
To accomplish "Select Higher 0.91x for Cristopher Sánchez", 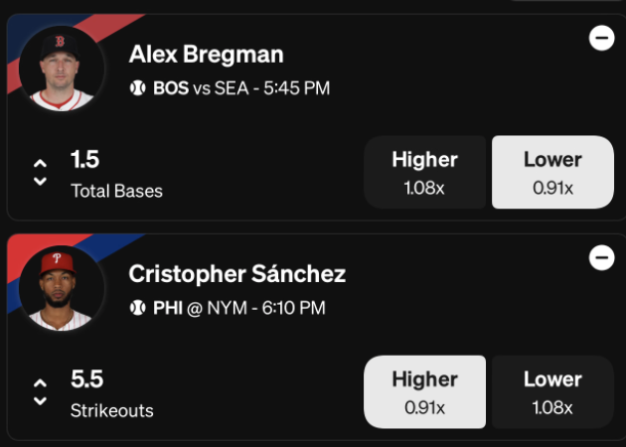I will pyautogui.click(x=425, y=392).
